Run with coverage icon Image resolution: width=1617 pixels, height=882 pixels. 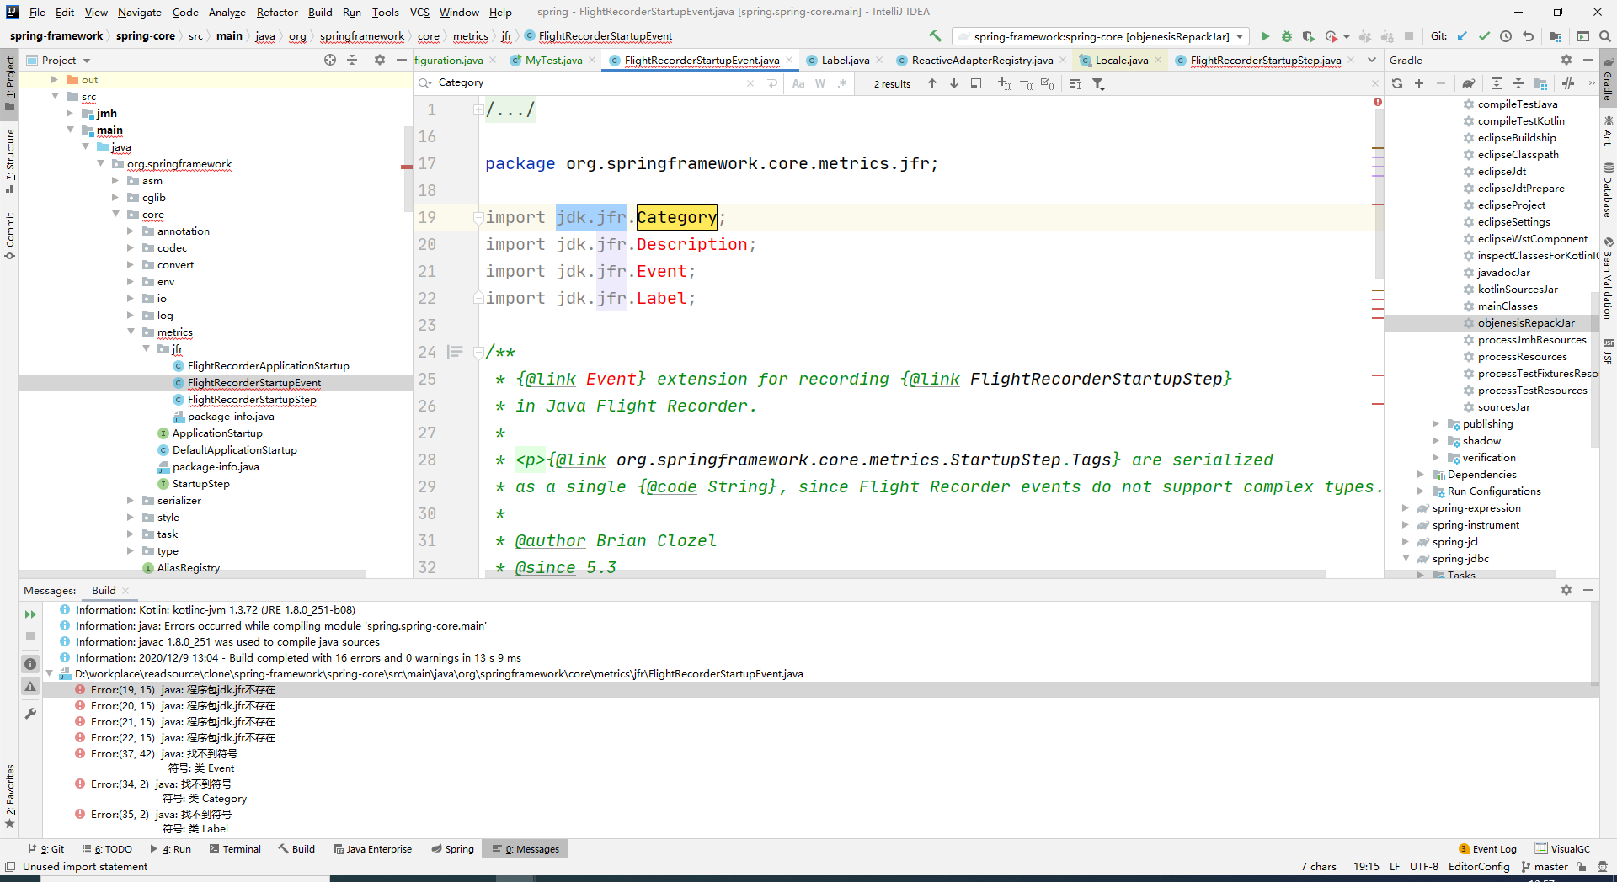coord(1309,36)
